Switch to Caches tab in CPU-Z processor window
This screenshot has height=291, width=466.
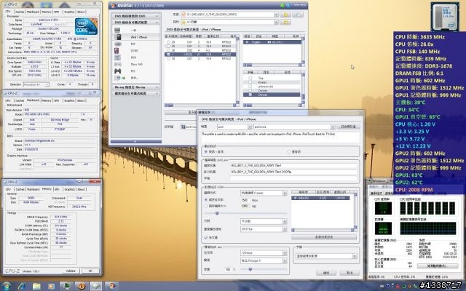click(20, 12)
